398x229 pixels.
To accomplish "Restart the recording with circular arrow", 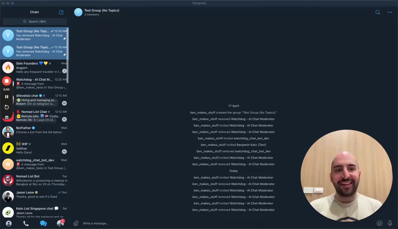I will point(7,107).
